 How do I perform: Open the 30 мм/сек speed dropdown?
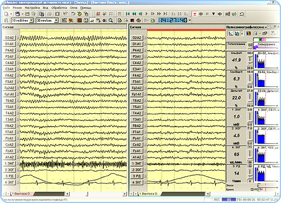pyautogui.click(x=56, y=21)
